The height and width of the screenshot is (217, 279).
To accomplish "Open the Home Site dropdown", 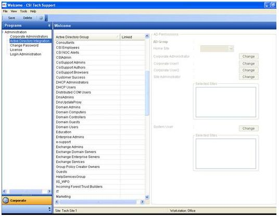I will click(231, 48).
